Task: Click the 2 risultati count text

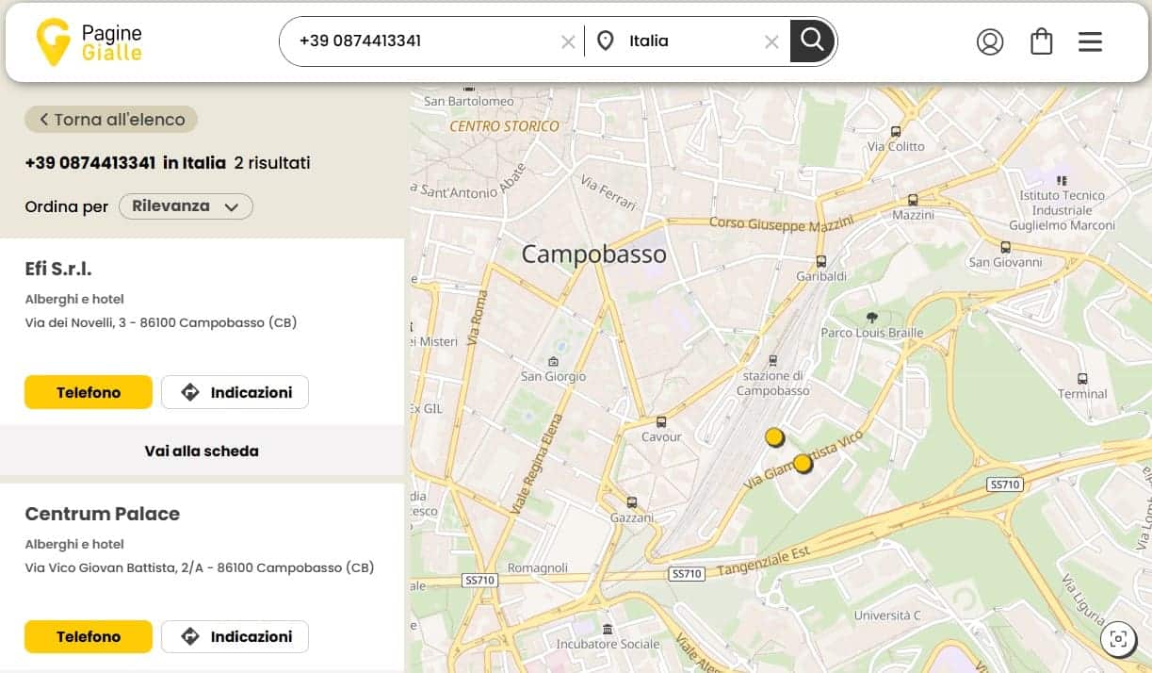Action: [x=272, y=163]
